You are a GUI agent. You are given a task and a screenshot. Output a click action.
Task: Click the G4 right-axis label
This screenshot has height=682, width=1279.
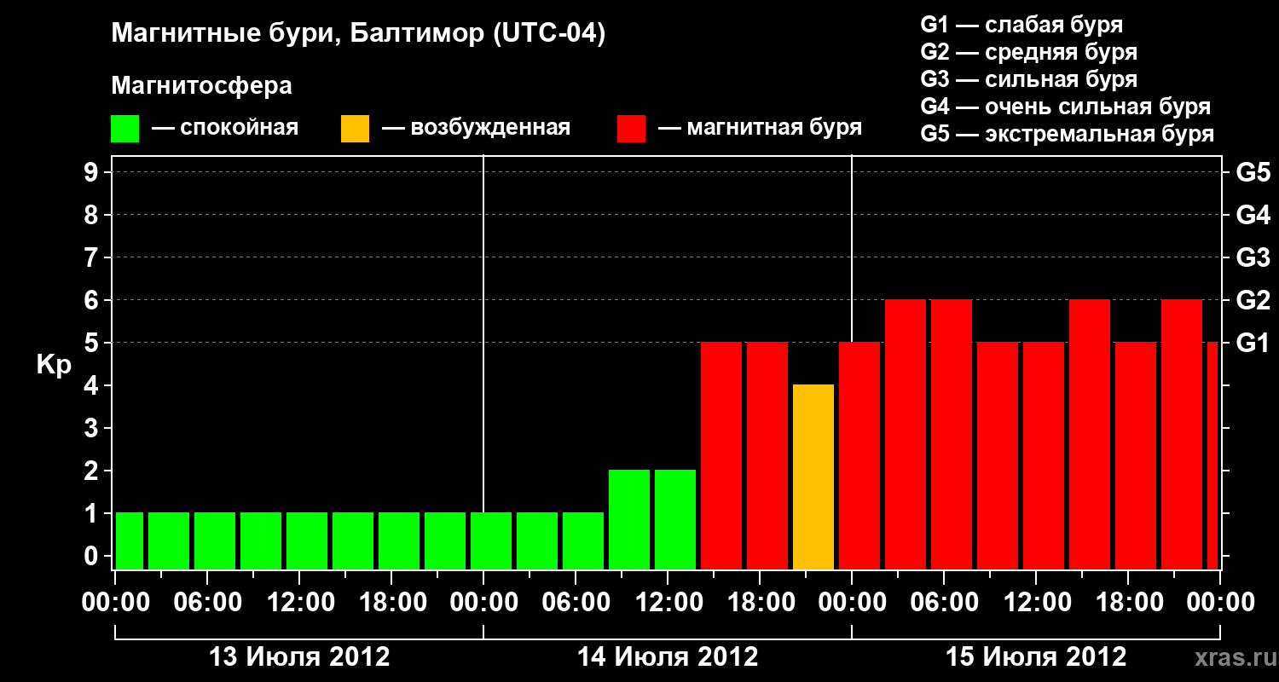pos(1253,215)
